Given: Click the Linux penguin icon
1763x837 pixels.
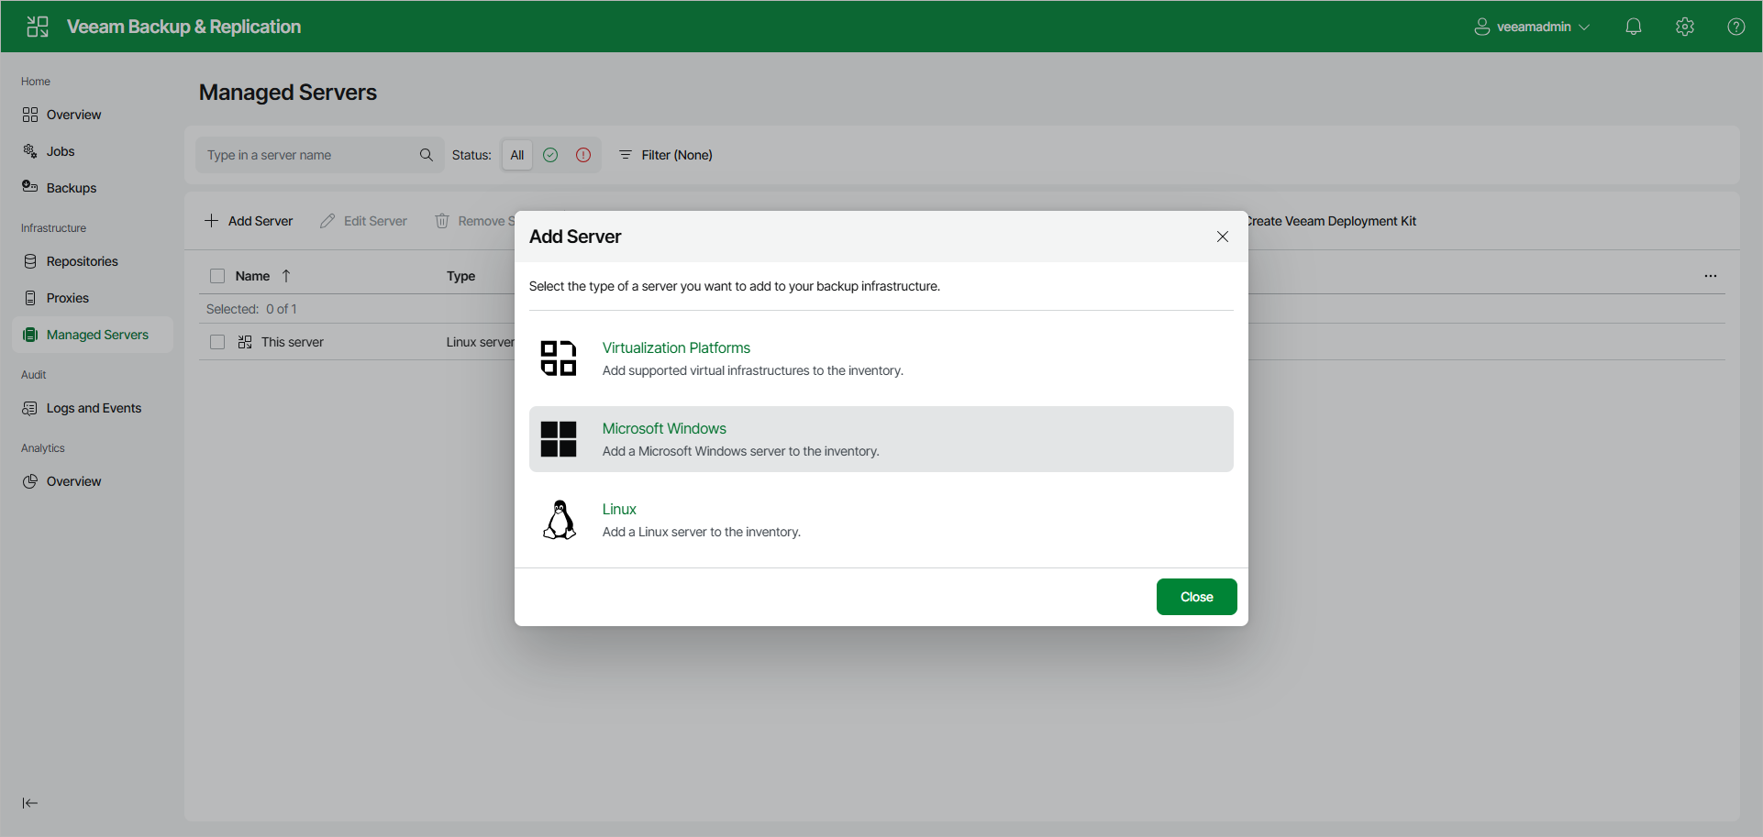Looking at the screenshot, I should tap(560, 520).
